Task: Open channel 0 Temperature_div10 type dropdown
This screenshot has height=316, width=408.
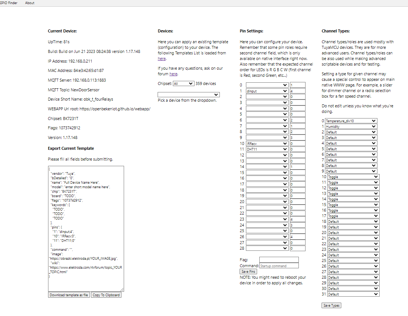Action: [x=351, y=121]
